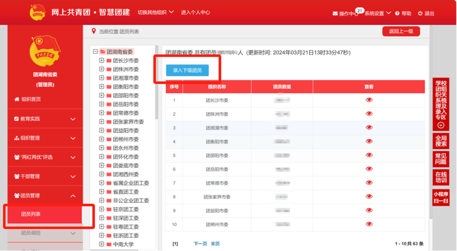Click the Communist Youth League emblem in header
This screenshot has height=251, width=457.
38,12
